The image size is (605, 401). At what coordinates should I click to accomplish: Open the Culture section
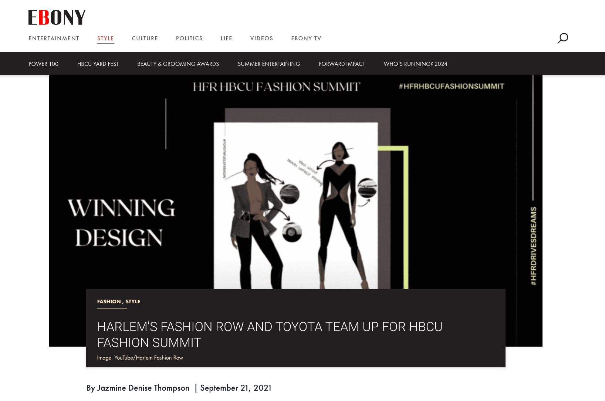(145, 38)
